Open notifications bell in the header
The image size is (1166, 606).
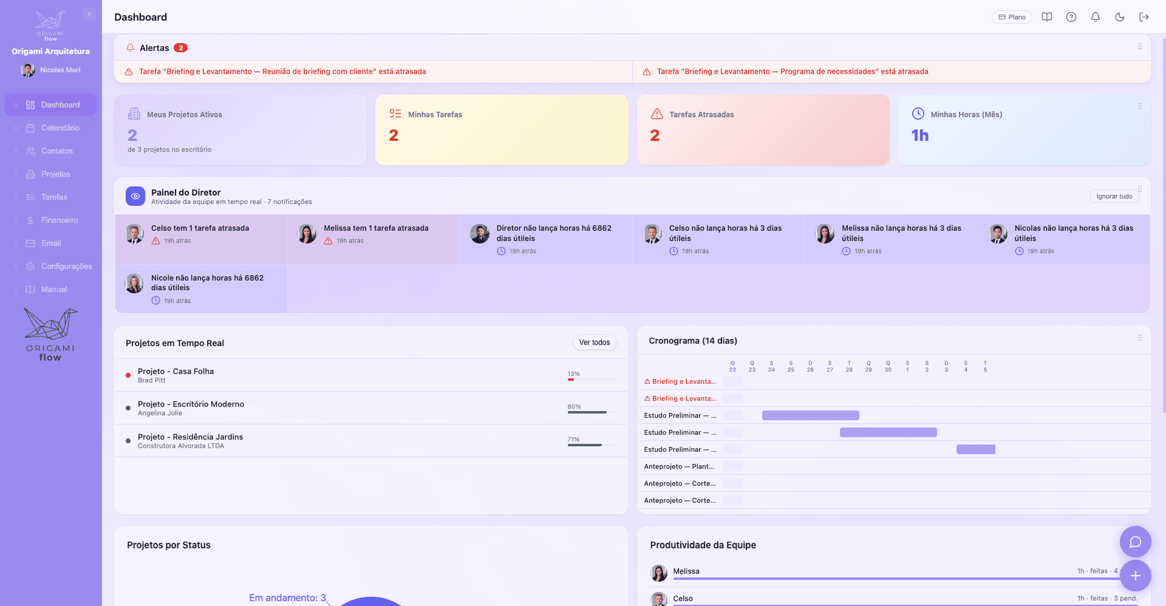[1096, 17]
